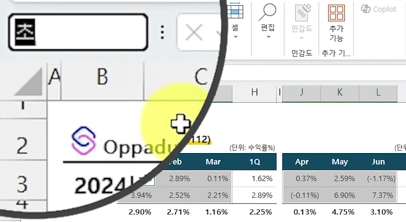Screen dimensions: 406x222
Task: Select column L header
Action: click(x=378, y=92)
